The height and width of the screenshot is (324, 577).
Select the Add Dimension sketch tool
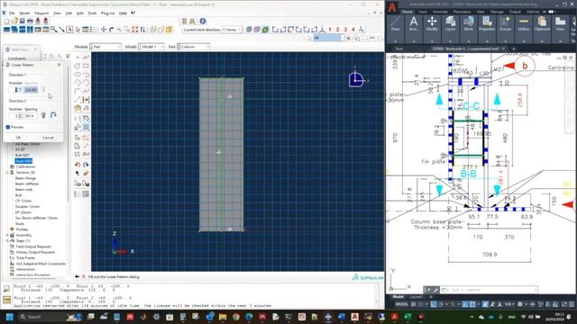pos(86,100)
